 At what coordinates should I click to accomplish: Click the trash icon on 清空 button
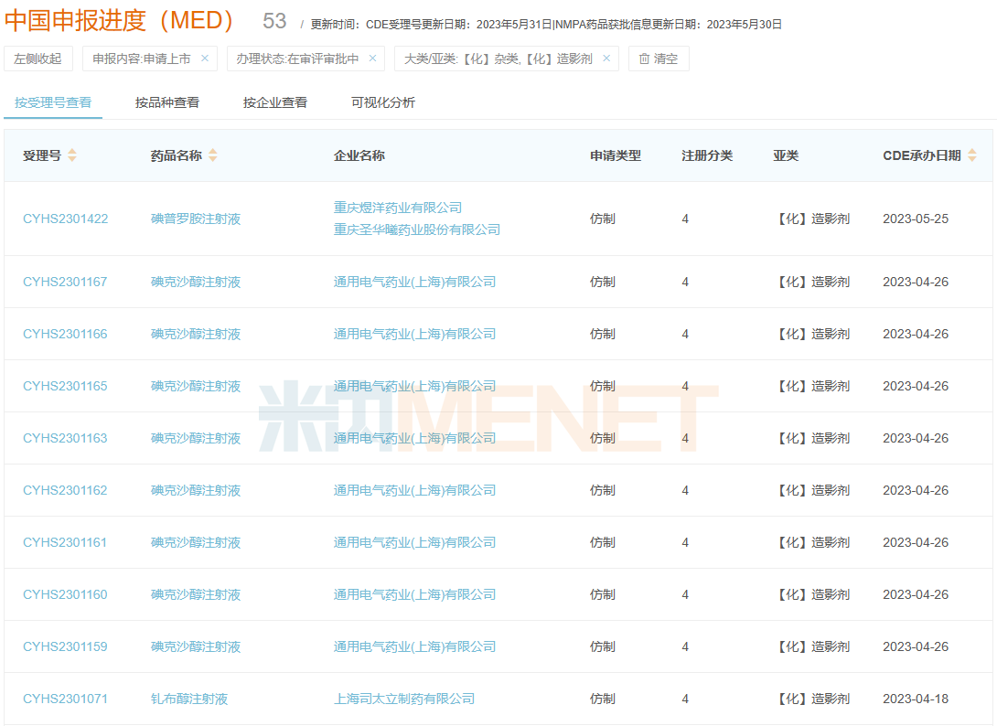644,59
